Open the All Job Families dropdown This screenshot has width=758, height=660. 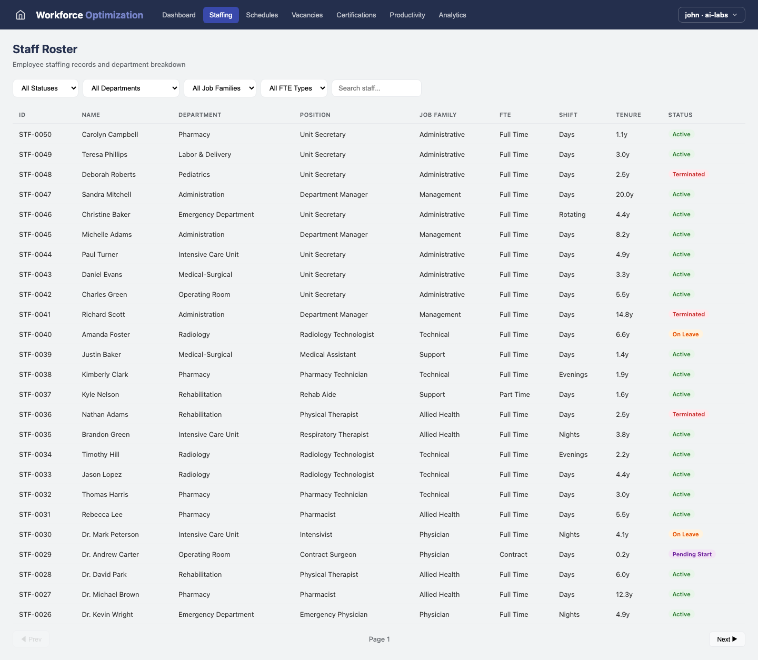pyautogui.click(x=220, y=88)
